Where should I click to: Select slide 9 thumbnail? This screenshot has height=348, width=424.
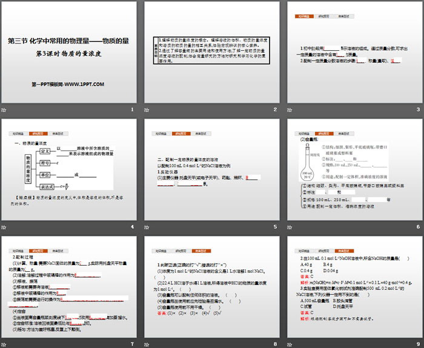(355, 287)
